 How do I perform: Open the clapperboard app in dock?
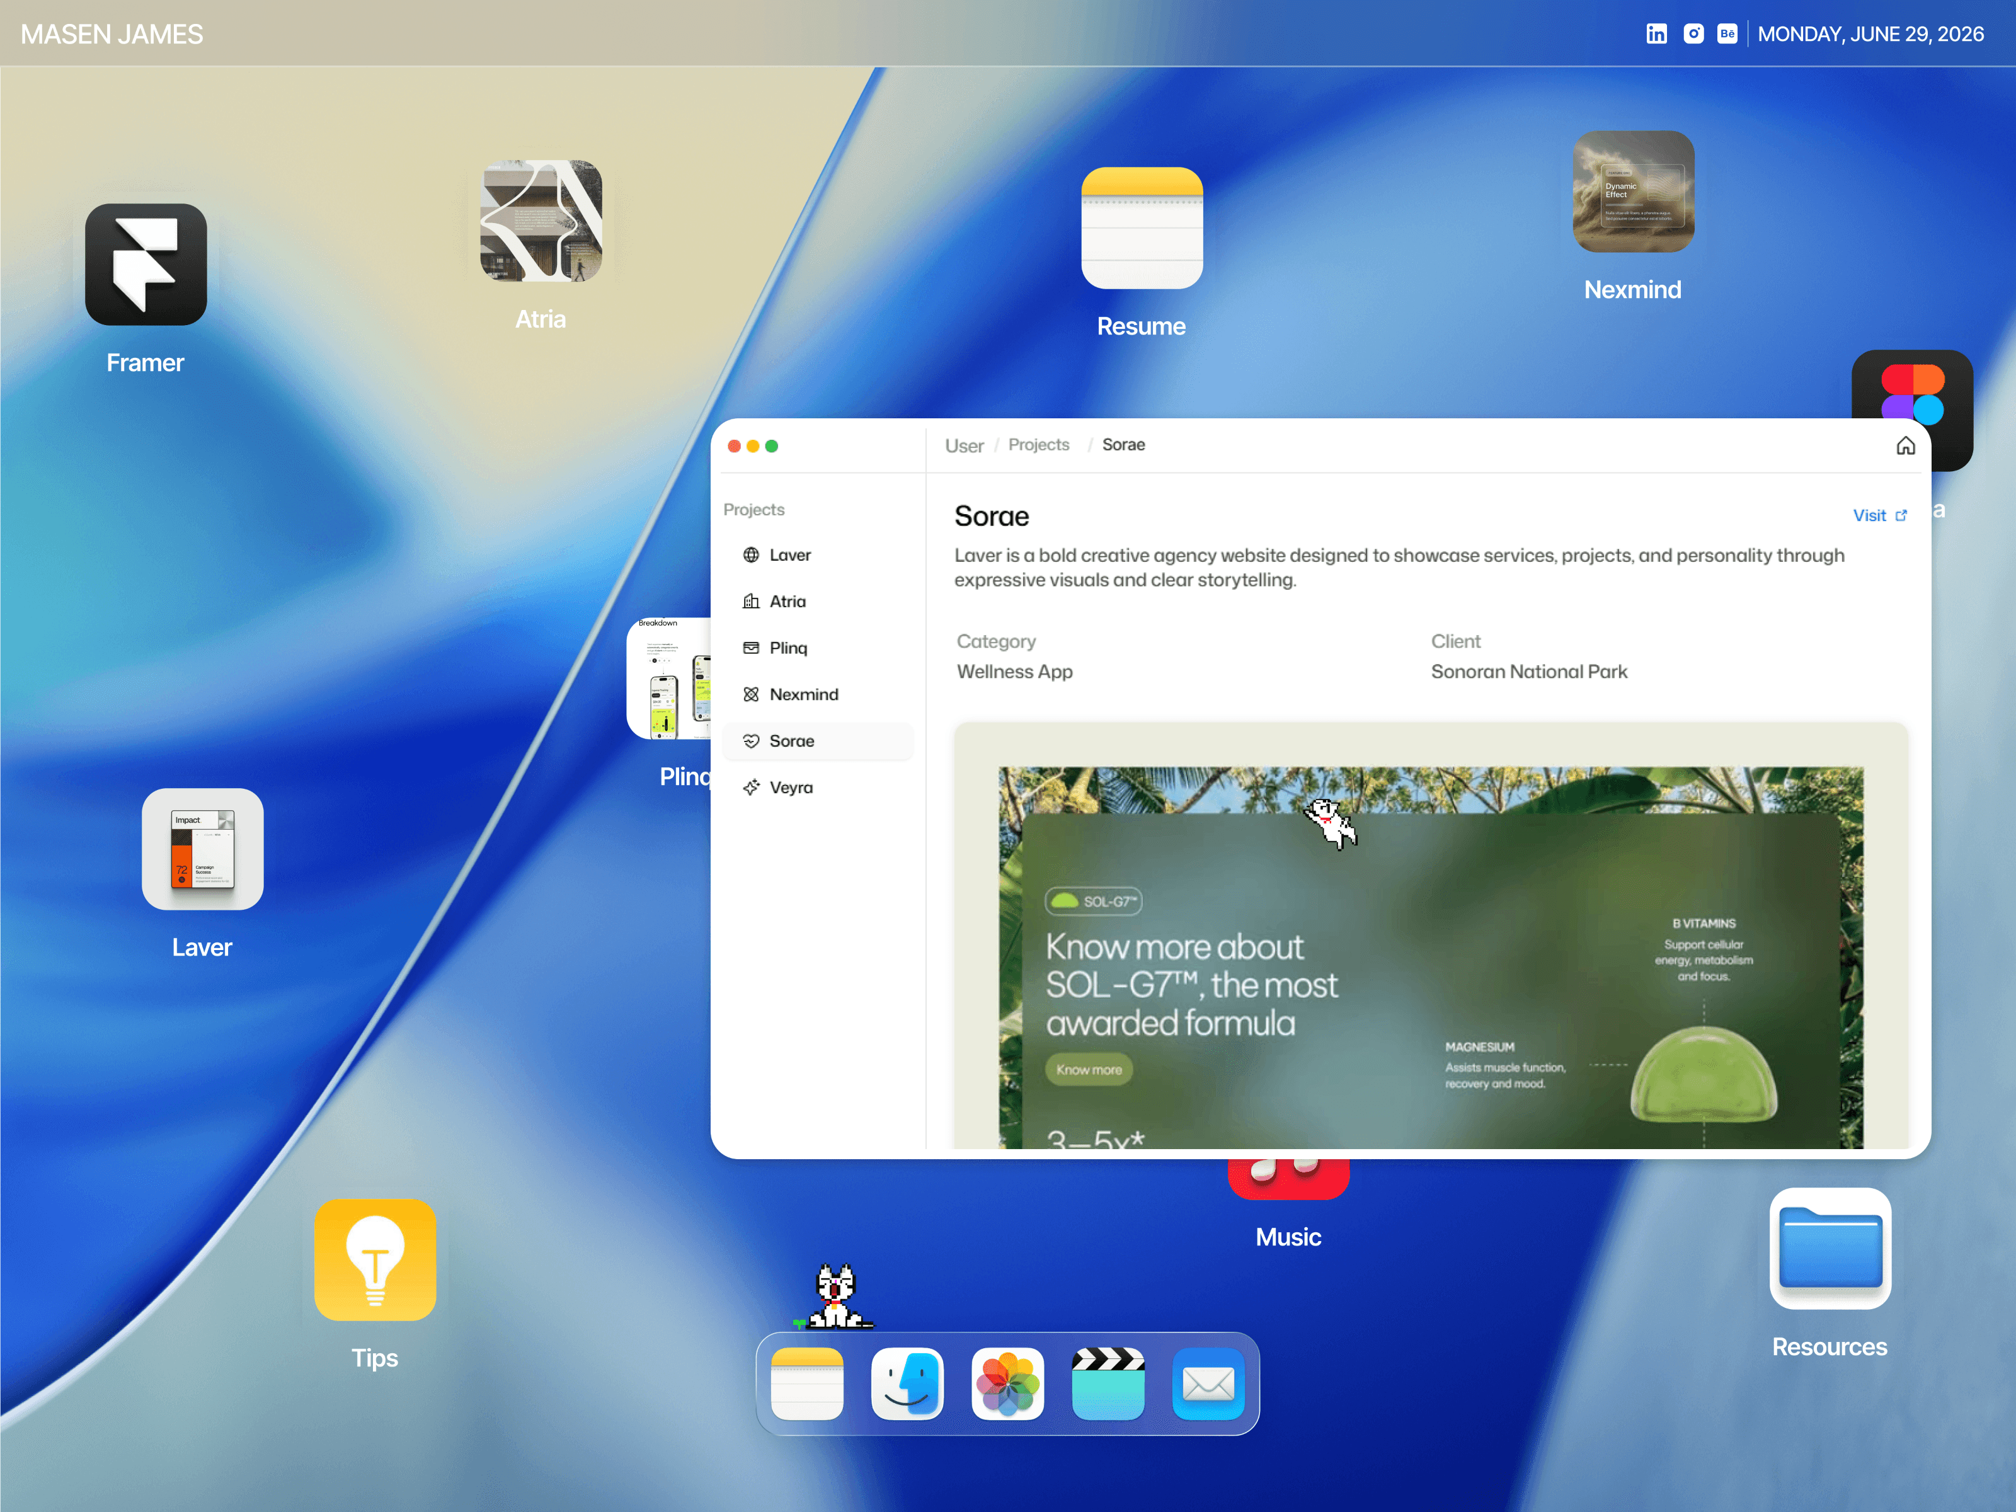point(1108,1383)
